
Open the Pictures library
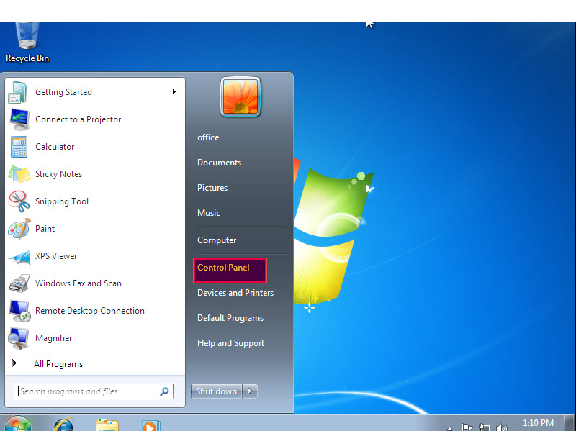point(212,188)
